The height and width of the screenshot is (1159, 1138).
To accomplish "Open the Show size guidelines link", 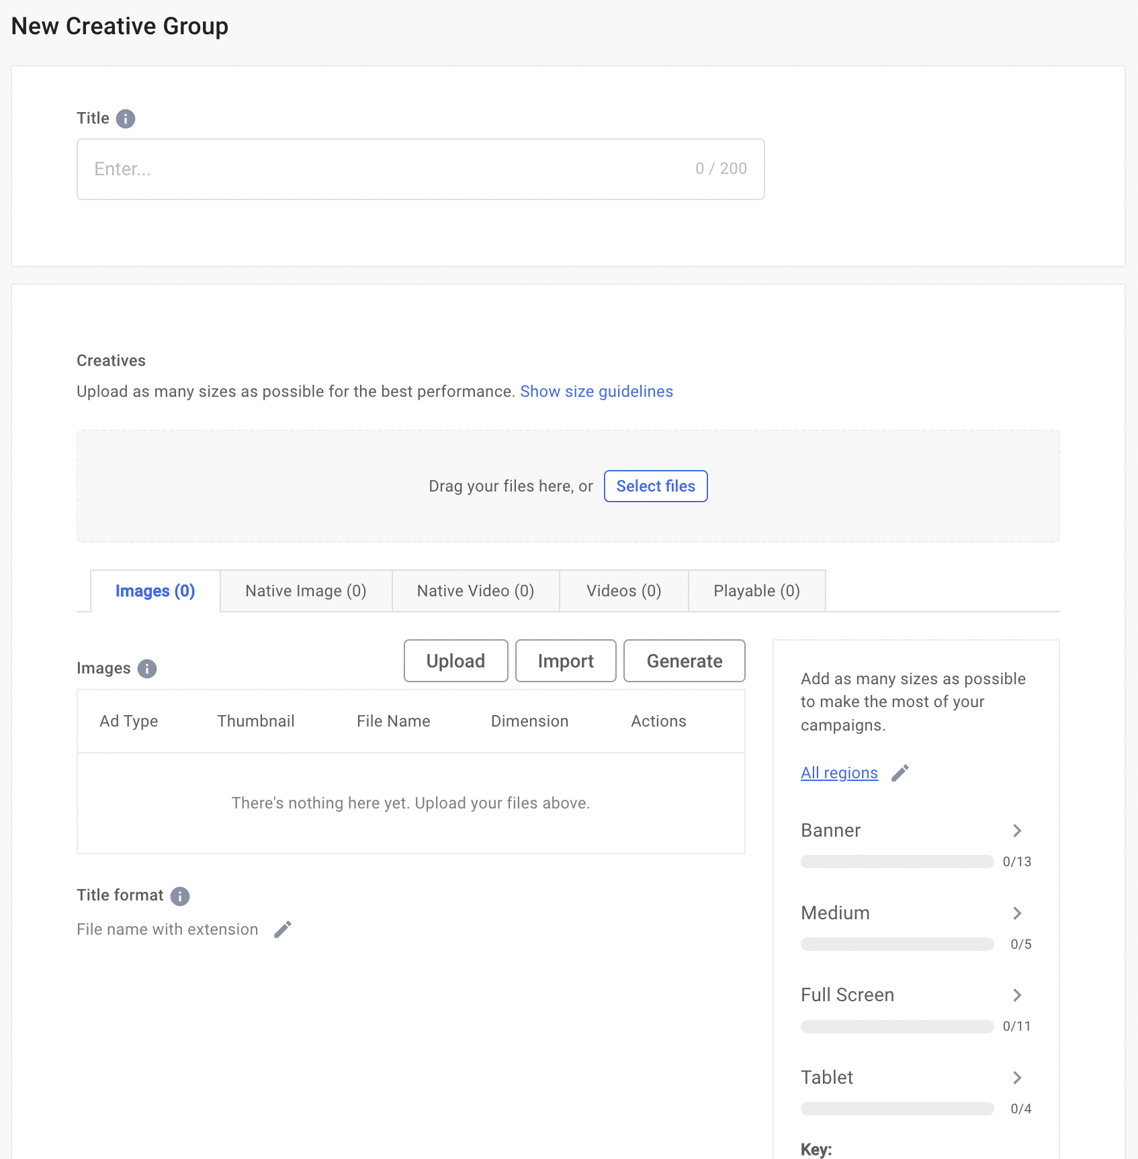I will [597, 391].
